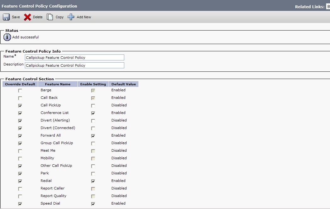
Task: Uncheck Override Default for Call PickUp
Action: click(x=20, y=106)
